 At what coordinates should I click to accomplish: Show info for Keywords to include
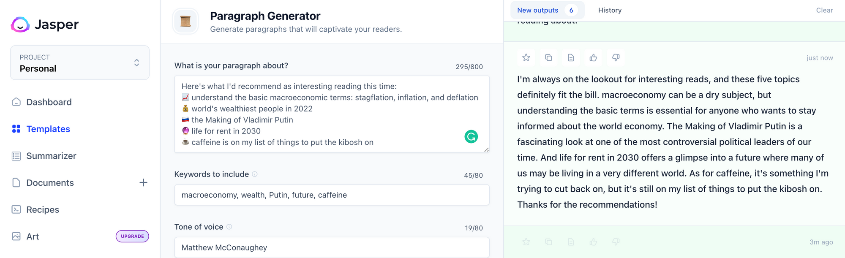[255, 174]
